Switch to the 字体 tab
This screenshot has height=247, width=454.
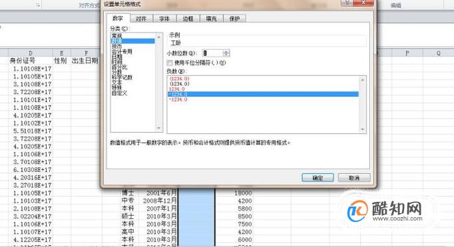click(x=164, y=19)
